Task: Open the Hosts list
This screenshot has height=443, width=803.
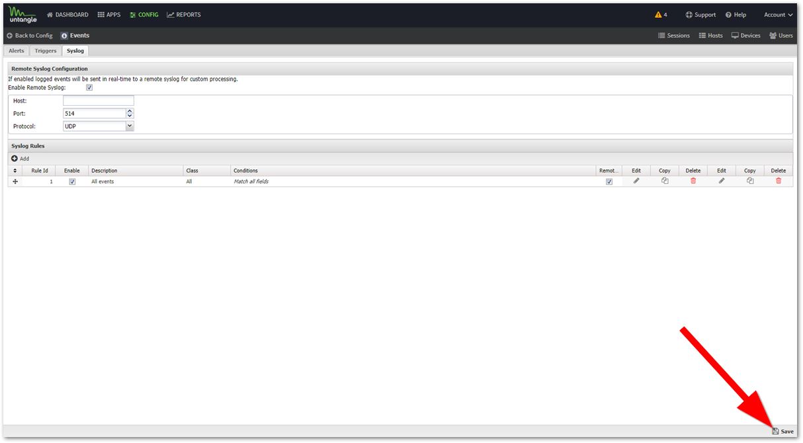Action: [710, 36]
